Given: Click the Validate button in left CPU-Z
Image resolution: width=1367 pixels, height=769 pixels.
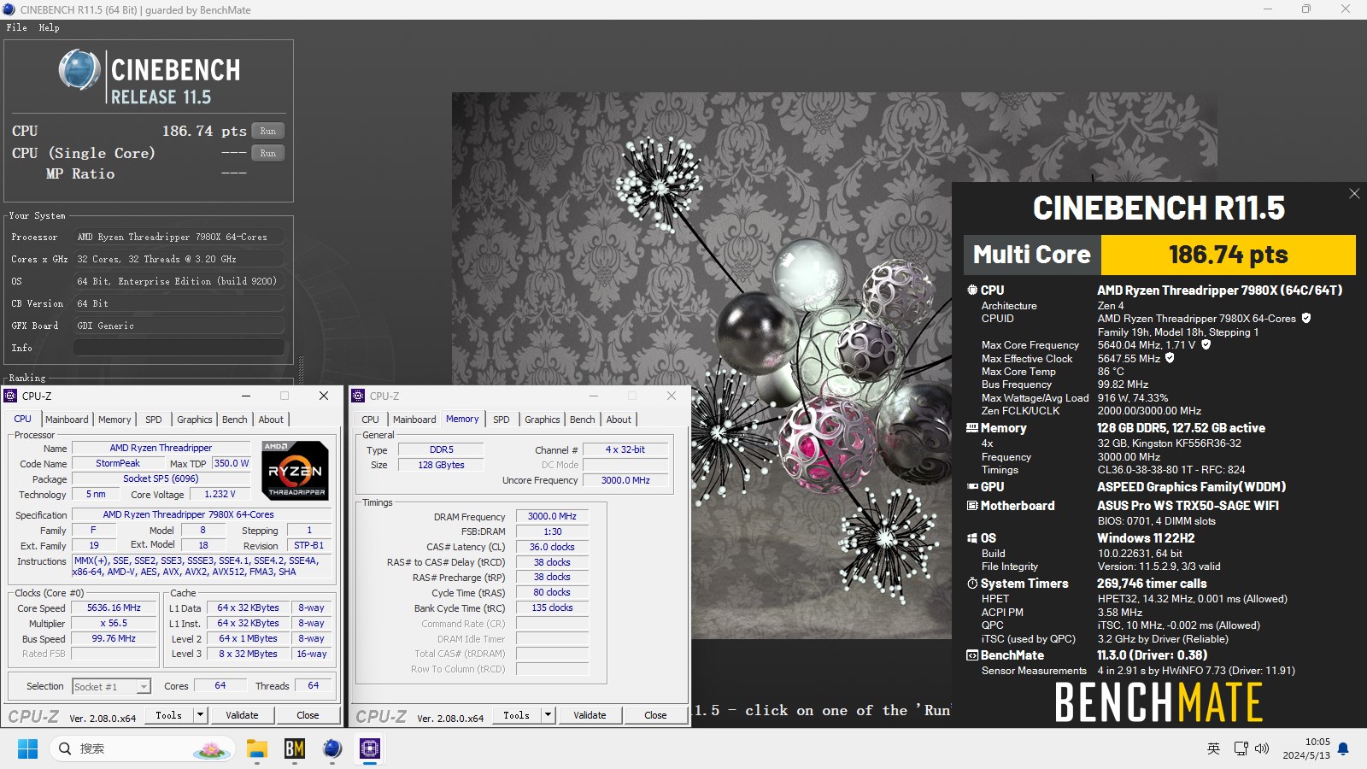Looking at the screenshot, I should point(242,715).
